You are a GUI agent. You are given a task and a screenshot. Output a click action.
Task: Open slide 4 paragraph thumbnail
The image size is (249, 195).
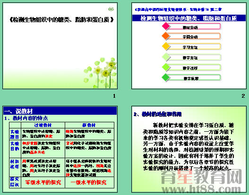189,149
